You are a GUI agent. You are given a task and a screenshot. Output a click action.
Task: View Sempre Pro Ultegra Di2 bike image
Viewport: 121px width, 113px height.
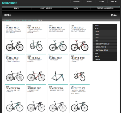[x=15, y=106]
